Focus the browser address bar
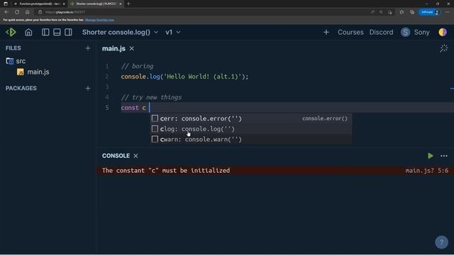454x255 pixels. pos(203,12)
